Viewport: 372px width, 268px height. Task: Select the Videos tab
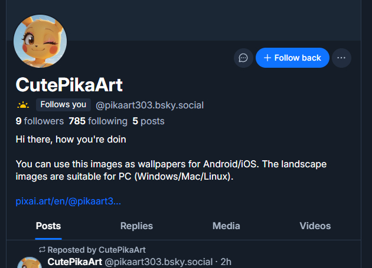[315, 226]
